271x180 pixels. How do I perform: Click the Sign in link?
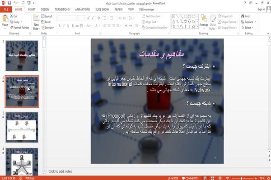[x=261, y=9]
